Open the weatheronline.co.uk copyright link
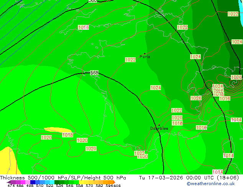This screenshot has height=187, width=243. tap(210, 184)
